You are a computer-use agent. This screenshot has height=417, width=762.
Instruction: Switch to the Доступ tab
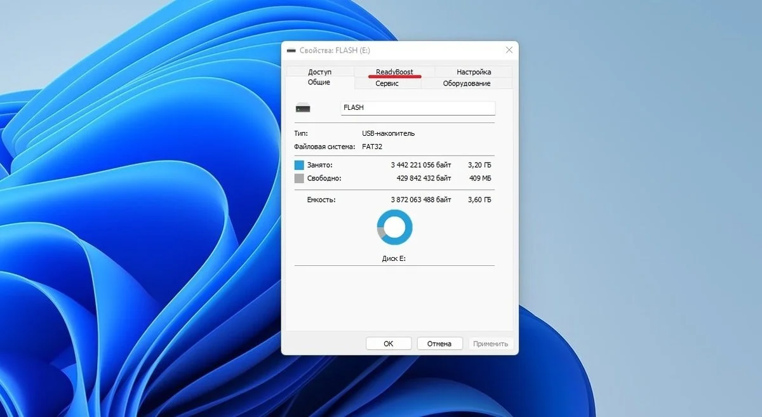click(x=319, y=72)
